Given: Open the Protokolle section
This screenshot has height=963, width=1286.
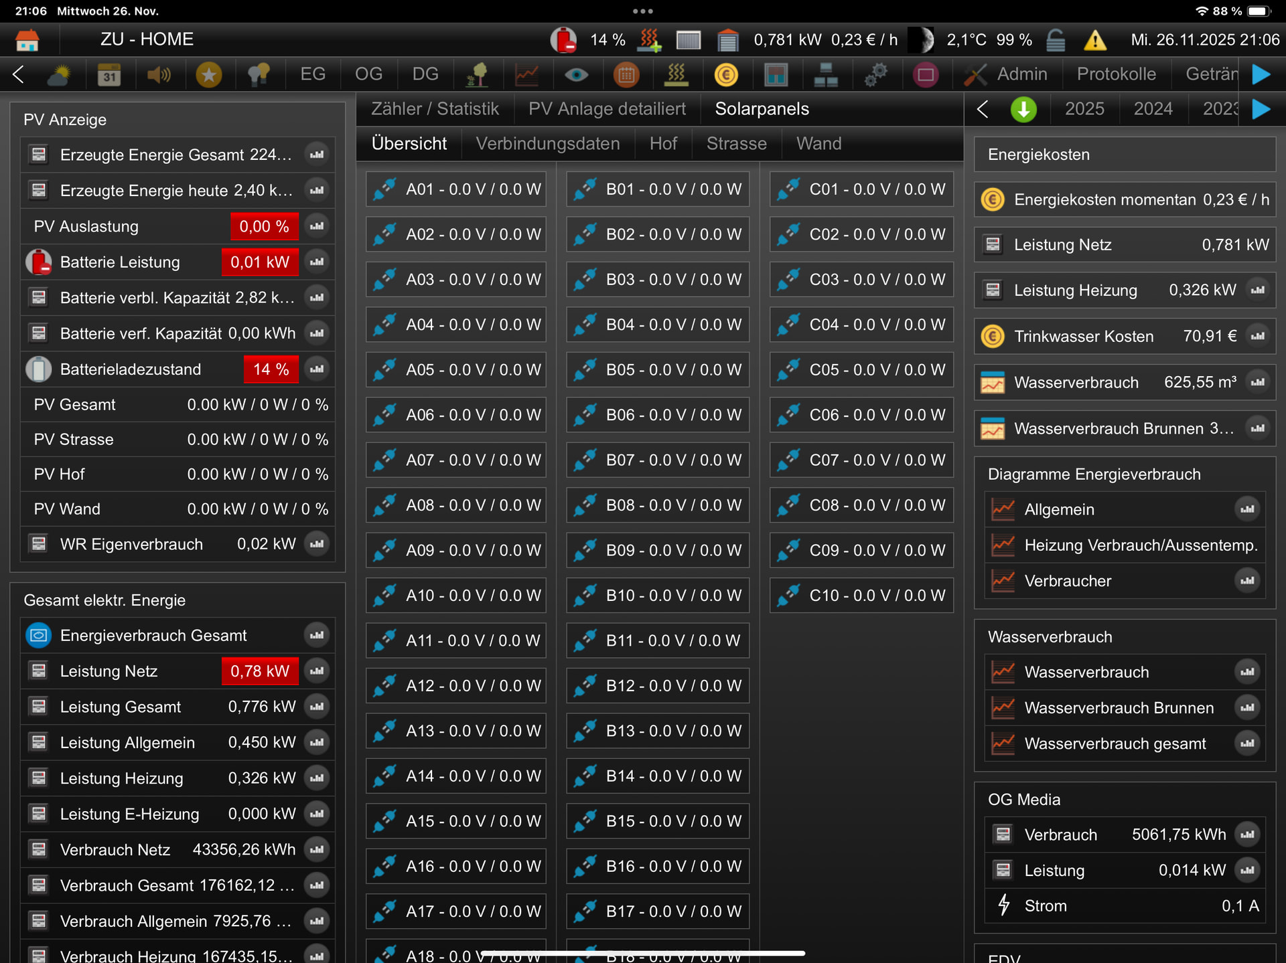Looking at the screenshot, I should (1116, 74).
